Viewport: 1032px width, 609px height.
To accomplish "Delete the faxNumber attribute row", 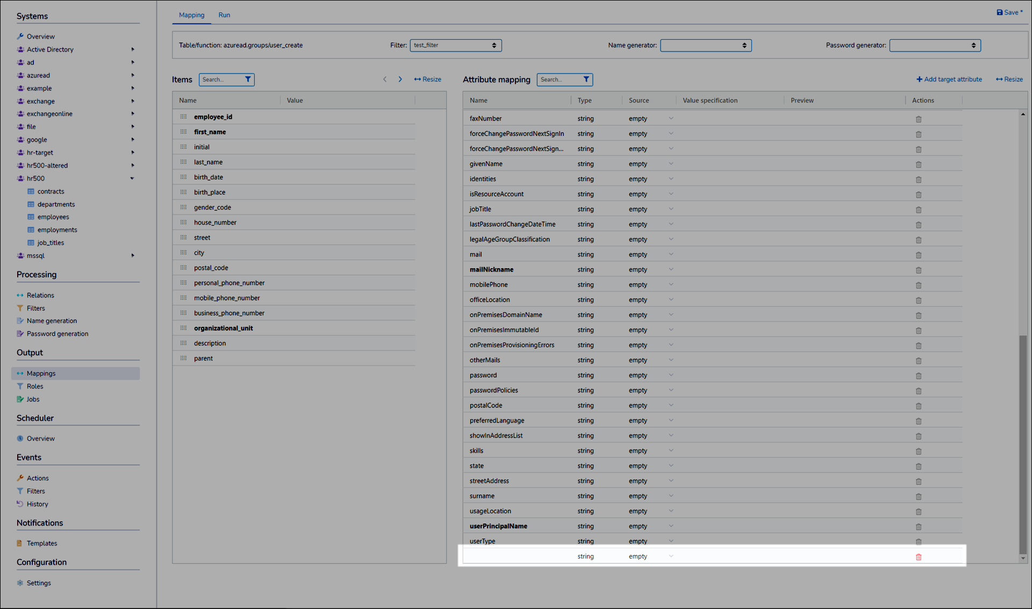I will (x=919, y=119).
